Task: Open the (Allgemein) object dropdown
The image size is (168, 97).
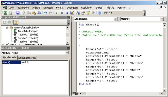Action: (x=115, y=19)
